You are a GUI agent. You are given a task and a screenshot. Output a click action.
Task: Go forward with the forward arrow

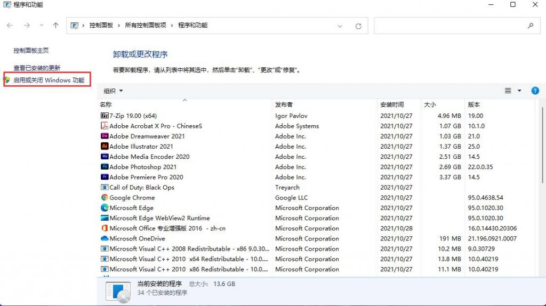click(27, 26)
